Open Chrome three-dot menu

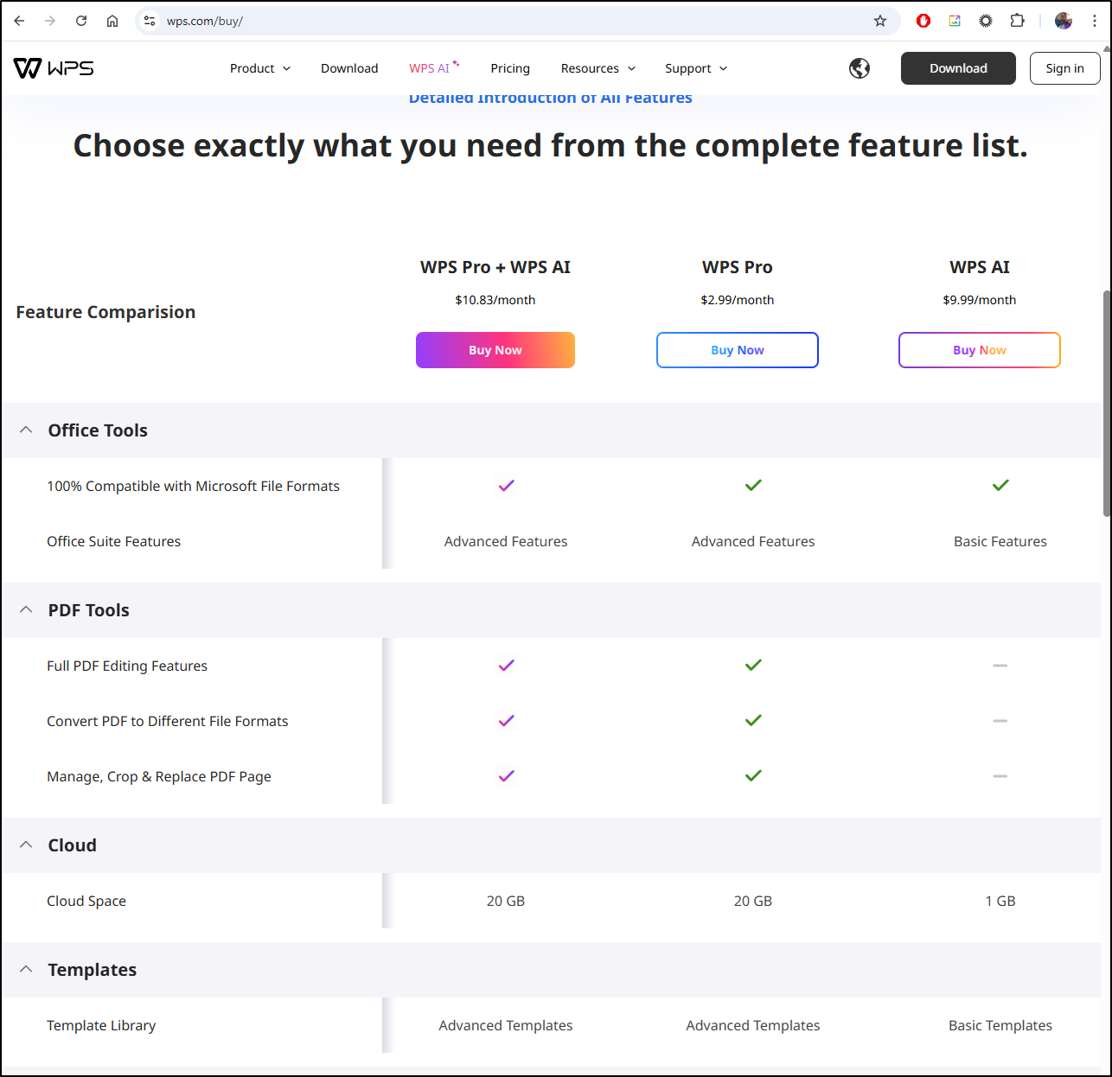coord(1095,21)
